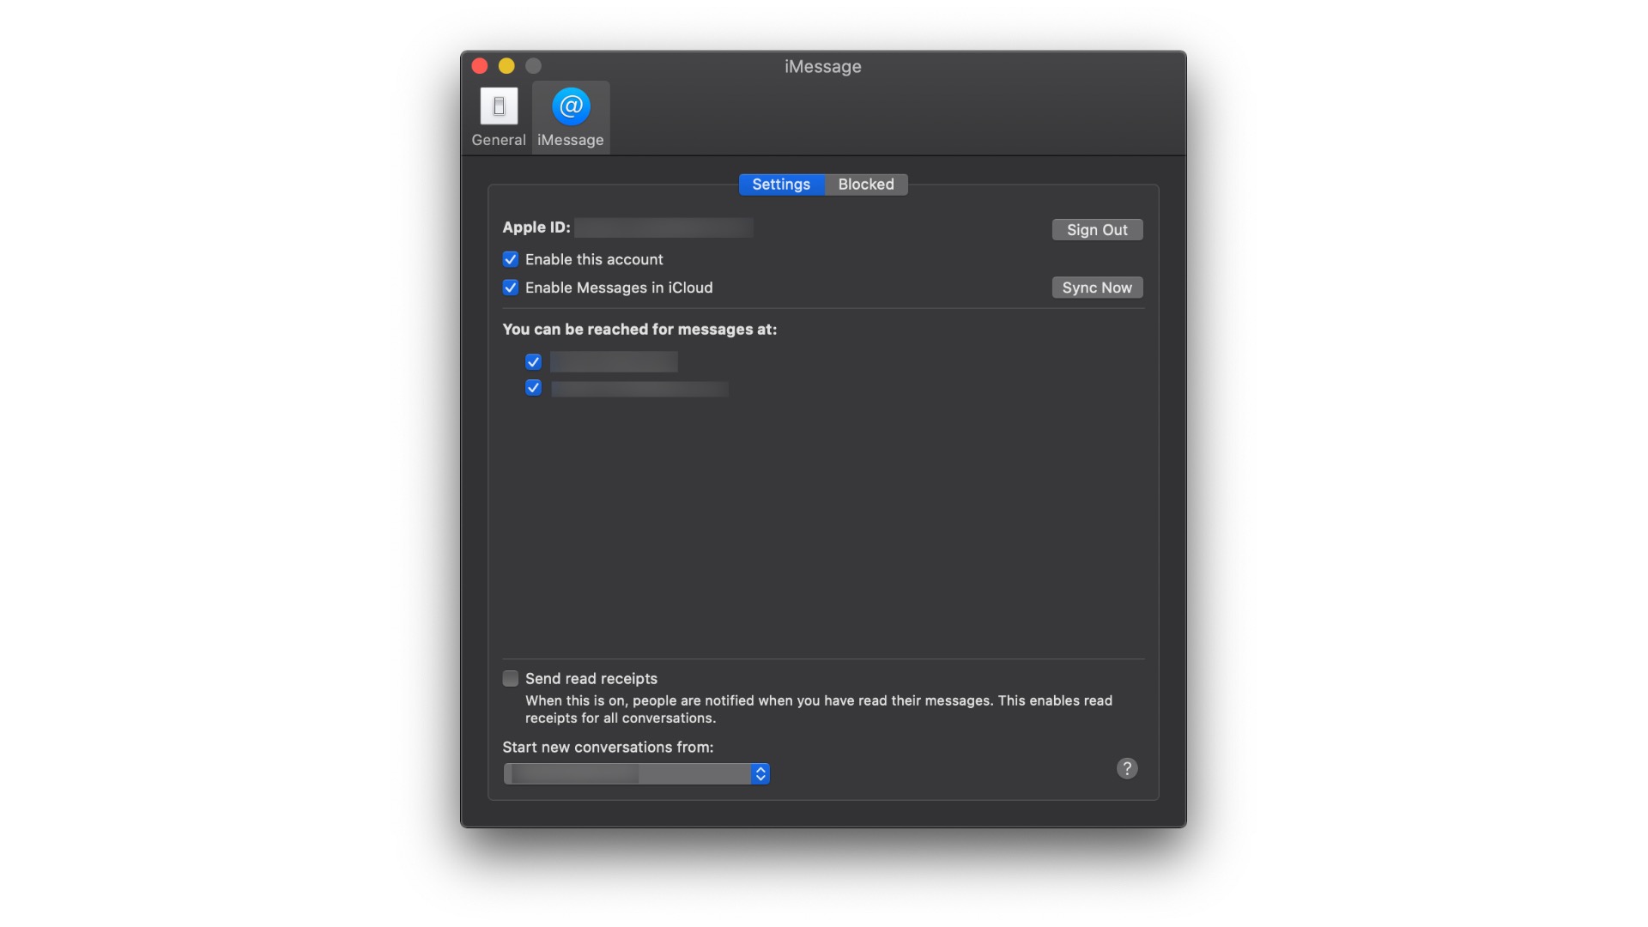Click the first blurred reachable address entry
Image resolution: width=1648 pixels, height=927 pixels.
614,362
